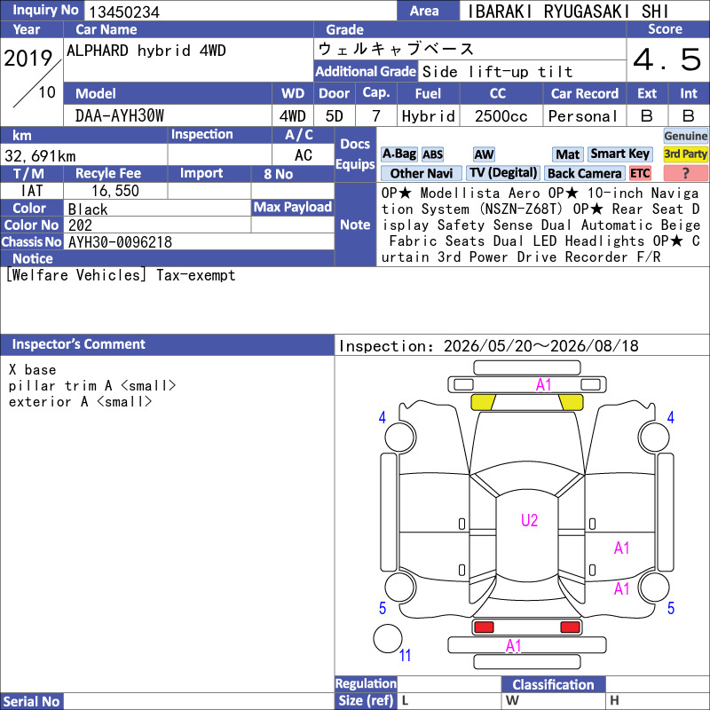Image resolution: width=710 pixels, height=710 pixels.
Task: Click the U2 mark on the roof
Action: pos(529,520)
